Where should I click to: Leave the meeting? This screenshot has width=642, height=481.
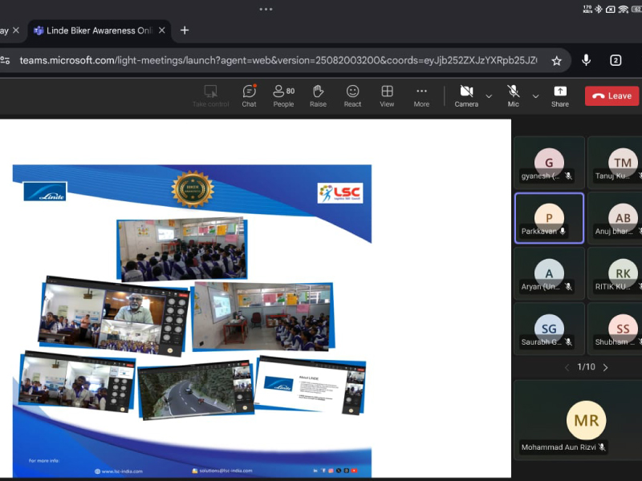pos(612,95)
